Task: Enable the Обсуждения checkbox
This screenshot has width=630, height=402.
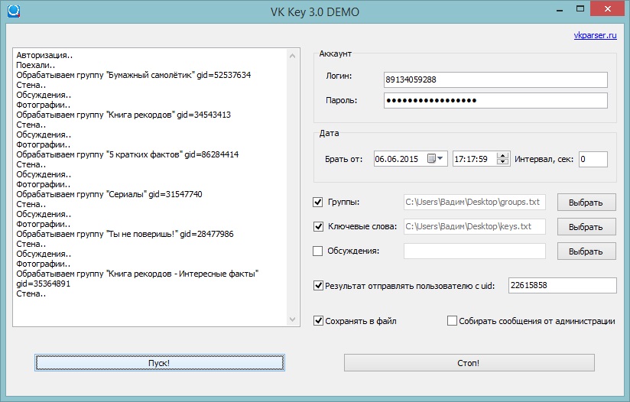Action: pos(318,251)
